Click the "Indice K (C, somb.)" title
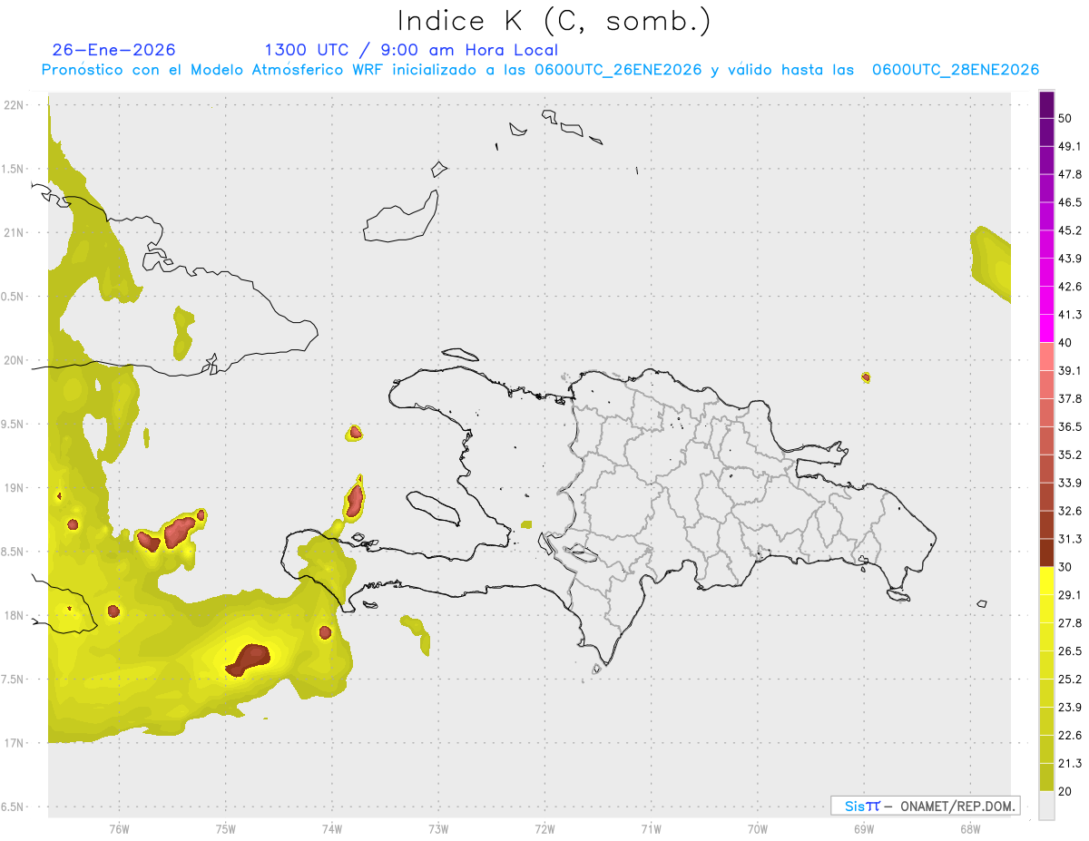 pos(554,21)
